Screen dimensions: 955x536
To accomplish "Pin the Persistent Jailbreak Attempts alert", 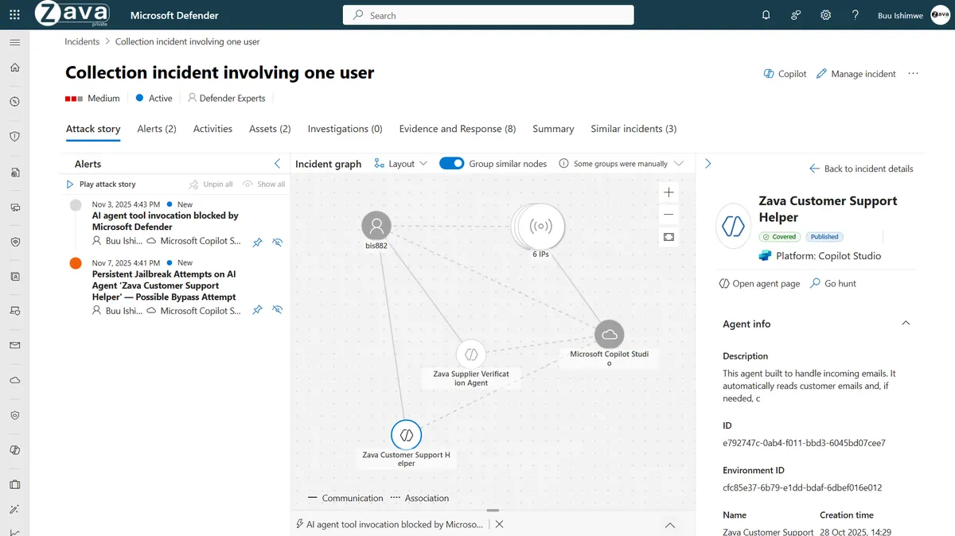I will [x=257, y=310].
